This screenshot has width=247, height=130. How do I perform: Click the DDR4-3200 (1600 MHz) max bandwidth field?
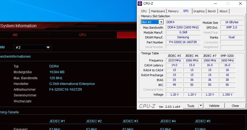[x=183, y=28]
